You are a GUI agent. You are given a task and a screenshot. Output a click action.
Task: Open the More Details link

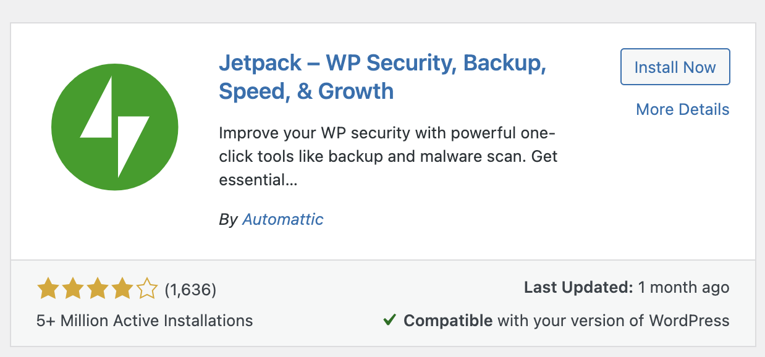pyautogui.click(x=682, y=109)
